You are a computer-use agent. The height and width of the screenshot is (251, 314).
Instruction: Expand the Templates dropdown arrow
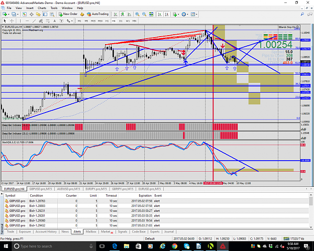point(196,14)
